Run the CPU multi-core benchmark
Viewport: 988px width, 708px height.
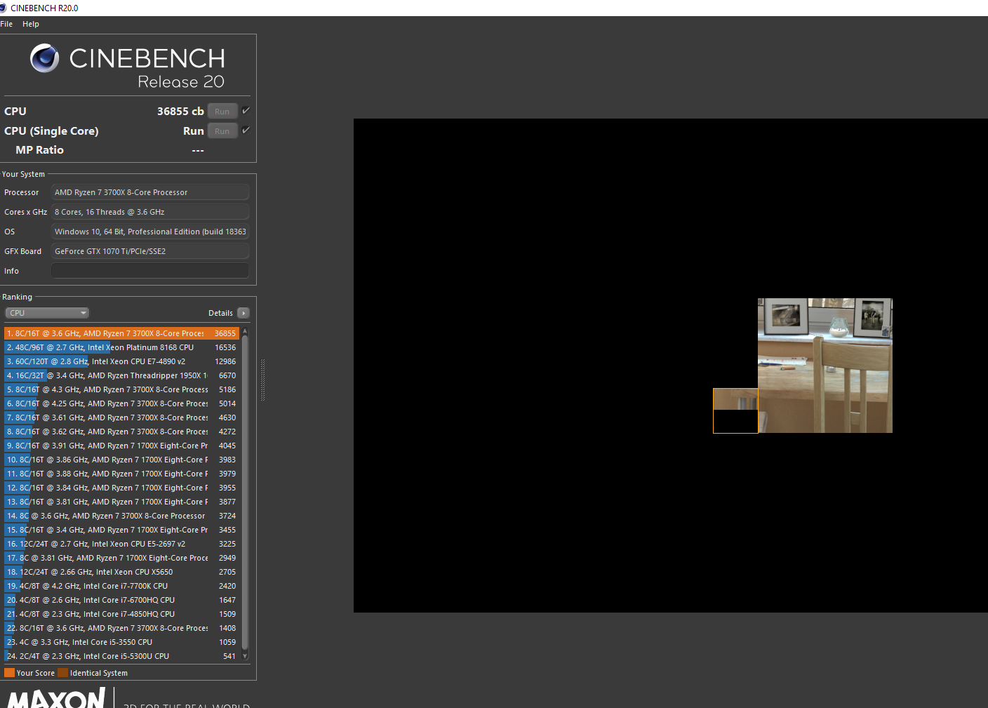point(222,112)
